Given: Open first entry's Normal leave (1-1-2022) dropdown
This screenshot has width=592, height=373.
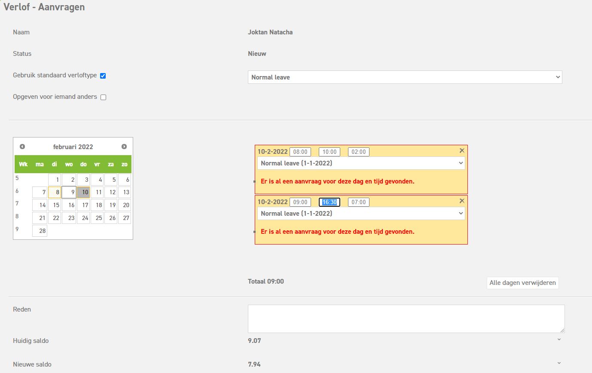Looking at the screenshot, I should (x=361, y=163).
